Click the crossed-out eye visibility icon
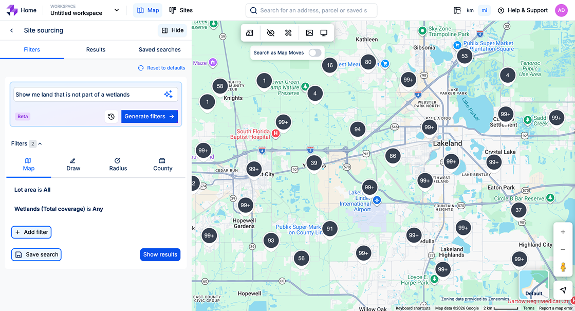This screenshot has width=575, height=311. pos(271,33)
